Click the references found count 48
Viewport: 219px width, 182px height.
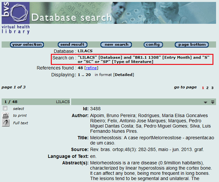(80, 68)
